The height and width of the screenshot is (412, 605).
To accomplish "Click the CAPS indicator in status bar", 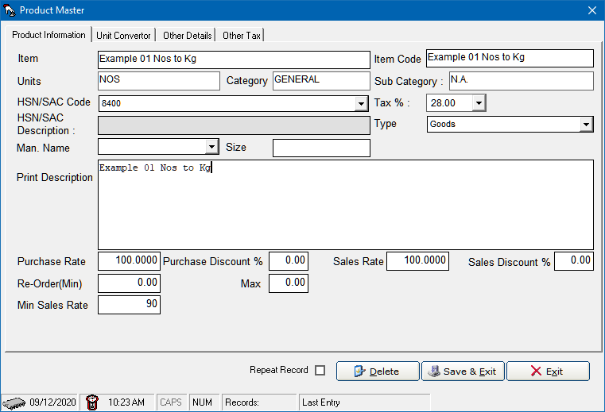I will pos(171,402).
